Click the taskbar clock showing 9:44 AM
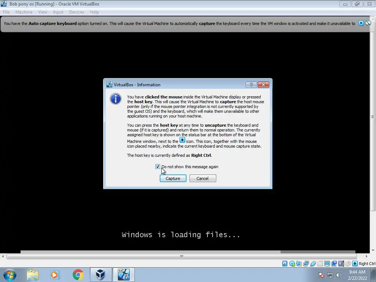This screenshot has width=376, height=282. pos(357,275)
